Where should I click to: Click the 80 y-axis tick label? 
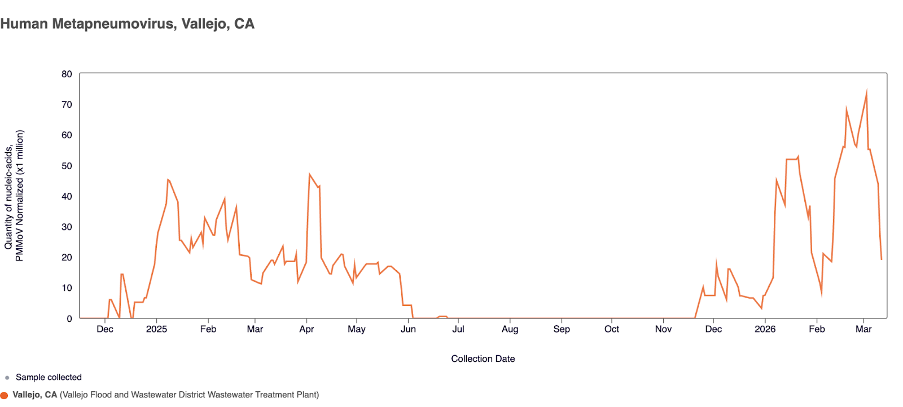click(67, 74)
